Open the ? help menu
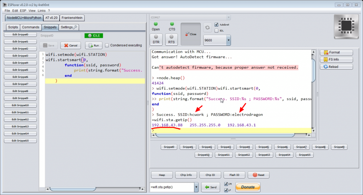 coord(49,11)
